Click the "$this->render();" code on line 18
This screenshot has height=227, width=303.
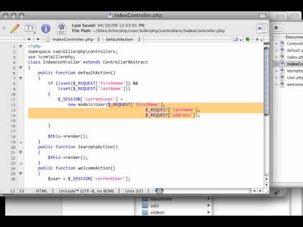[68, 136]
